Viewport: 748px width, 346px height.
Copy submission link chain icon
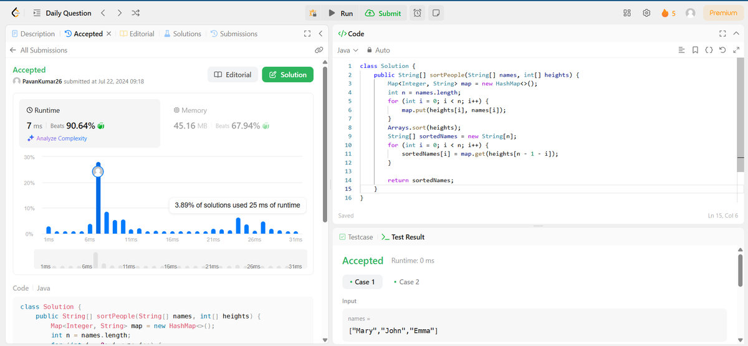pos(318,50)
